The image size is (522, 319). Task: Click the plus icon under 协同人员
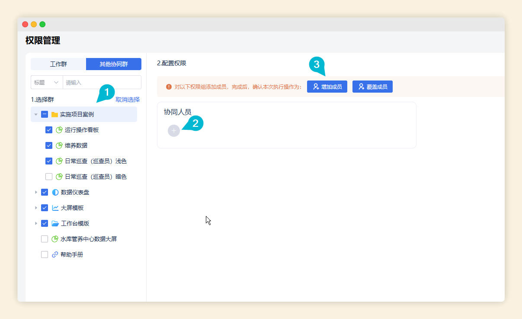[173, 130]
